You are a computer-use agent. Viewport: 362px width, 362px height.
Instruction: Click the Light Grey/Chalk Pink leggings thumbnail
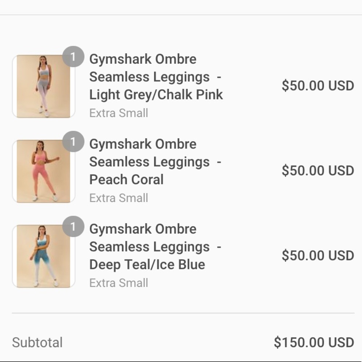tap(43, 85)
